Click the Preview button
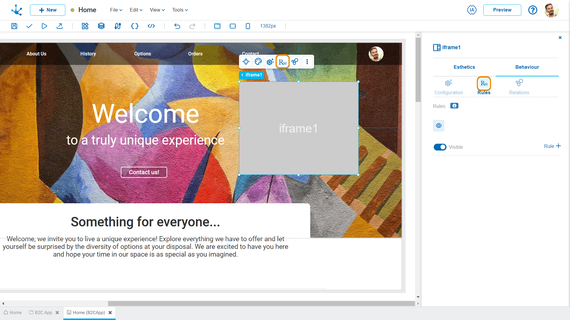The image size is (570, 320). 502,10
